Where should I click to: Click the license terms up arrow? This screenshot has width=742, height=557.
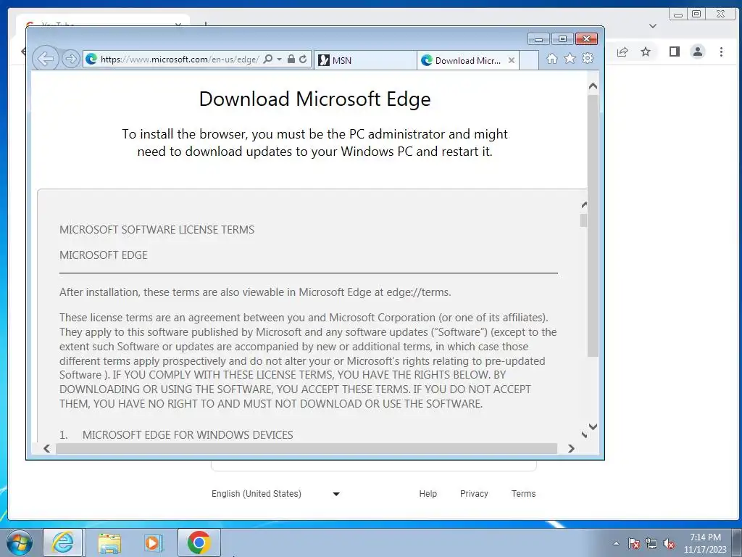(584, 205)
